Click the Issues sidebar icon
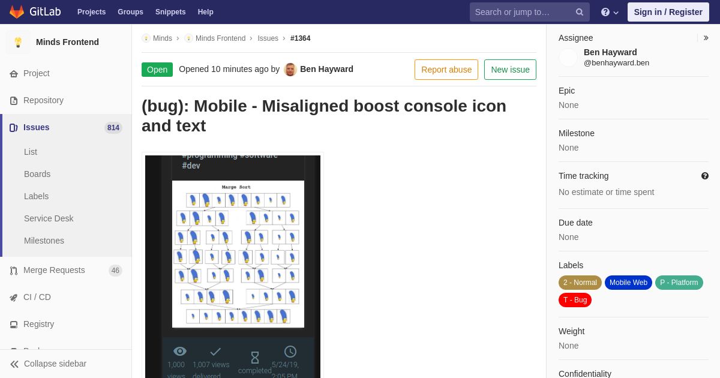The width and height of the screenshot is (720, 378). (14, 128)
